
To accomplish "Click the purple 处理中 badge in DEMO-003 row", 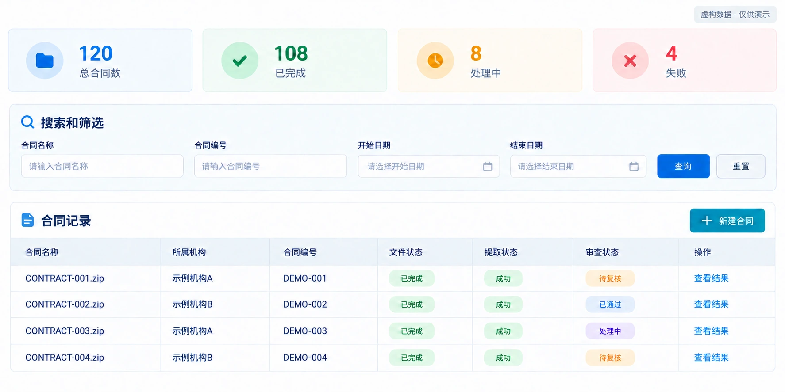I will [x=610, y=331].
